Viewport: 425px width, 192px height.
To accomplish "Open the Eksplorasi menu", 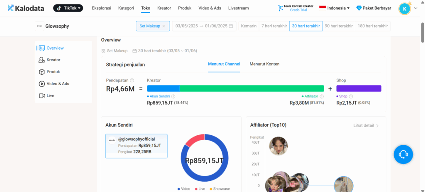I will pyautogui.click(x=101, y=8).
